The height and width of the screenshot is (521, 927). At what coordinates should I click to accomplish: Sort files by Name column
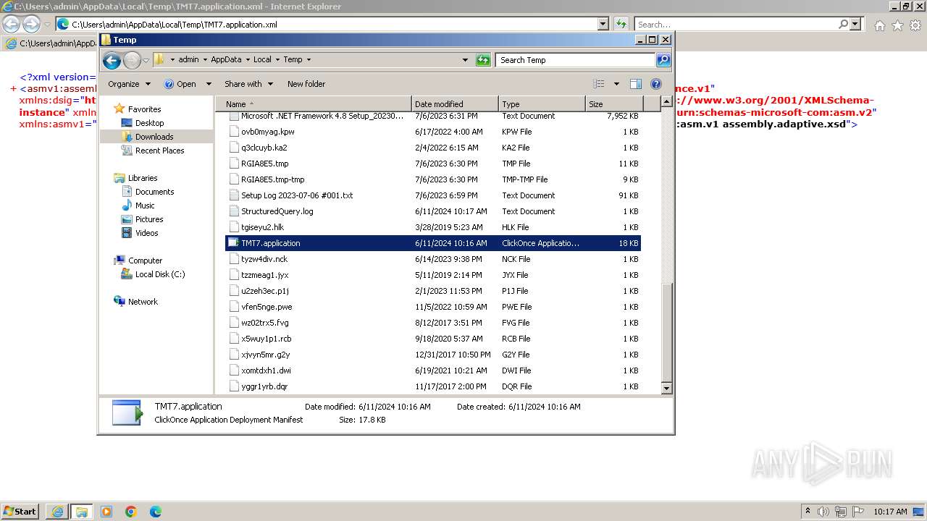click(x=314, y=104)
